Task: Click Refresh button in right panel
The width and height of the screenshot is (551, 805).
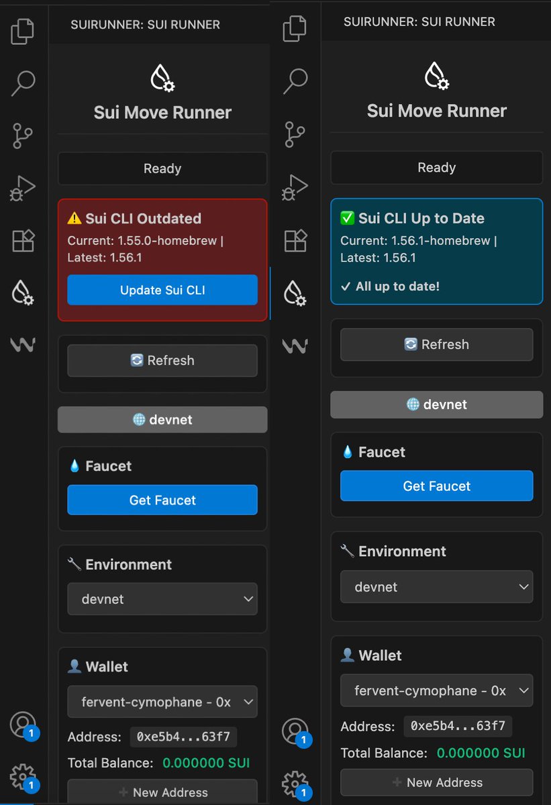Action: tap(437, 344)
